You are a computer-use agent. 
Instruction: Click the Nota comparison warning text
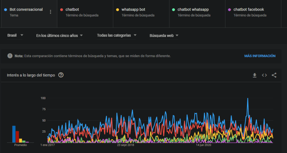coord(92,56)
